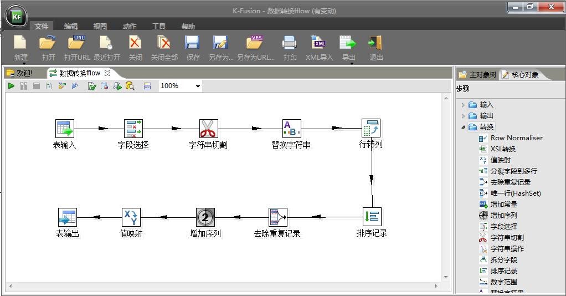Select 唯一行(HashSet) in the steps tree

coord(516,193)
